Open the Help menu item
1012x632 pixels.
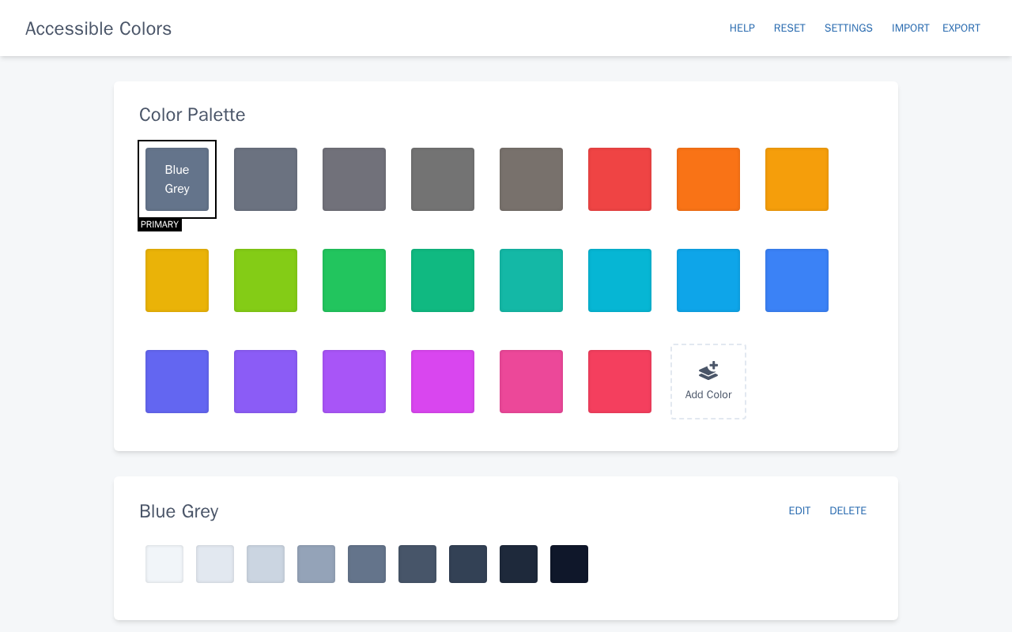pos(742,28)
